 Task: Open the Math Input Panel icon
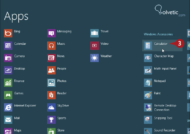pyautogui.click(x=148, y=70)
